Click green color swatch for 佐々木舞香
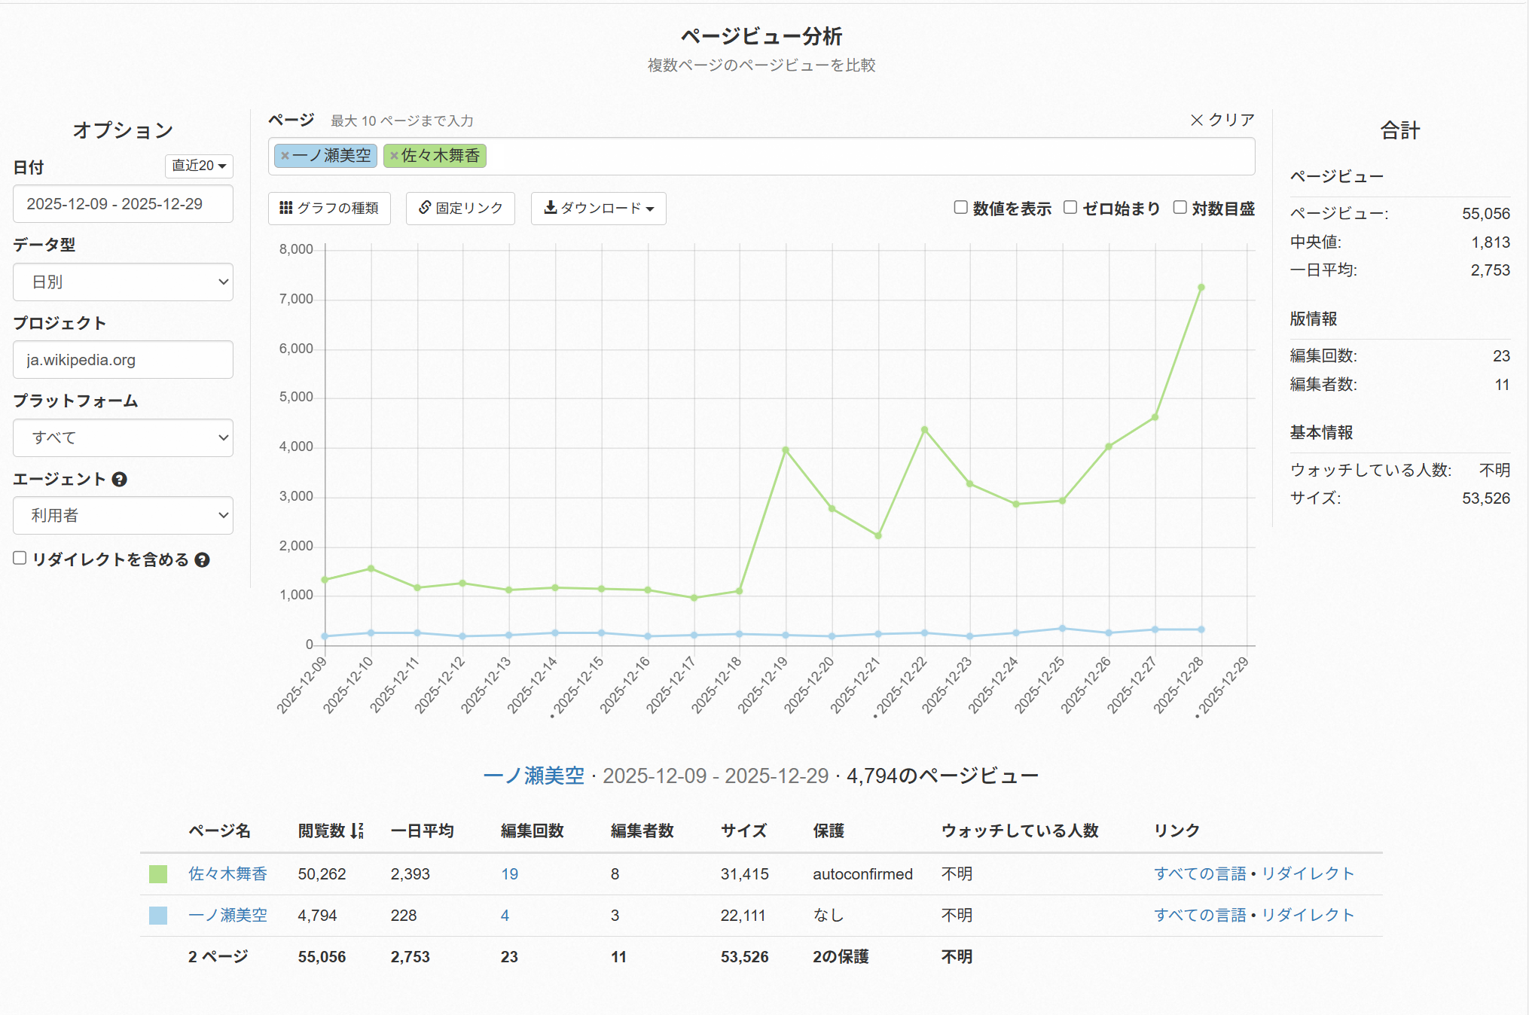 tap(158, 873)
